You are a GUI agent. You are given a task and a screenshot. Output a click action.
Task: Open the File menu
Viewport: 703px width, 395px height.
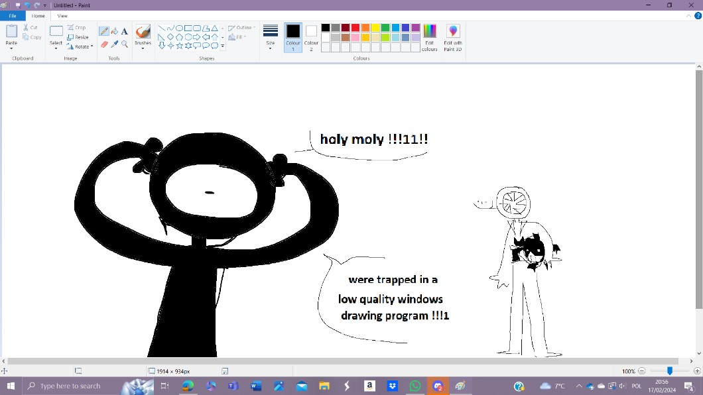tap(13, 15)
